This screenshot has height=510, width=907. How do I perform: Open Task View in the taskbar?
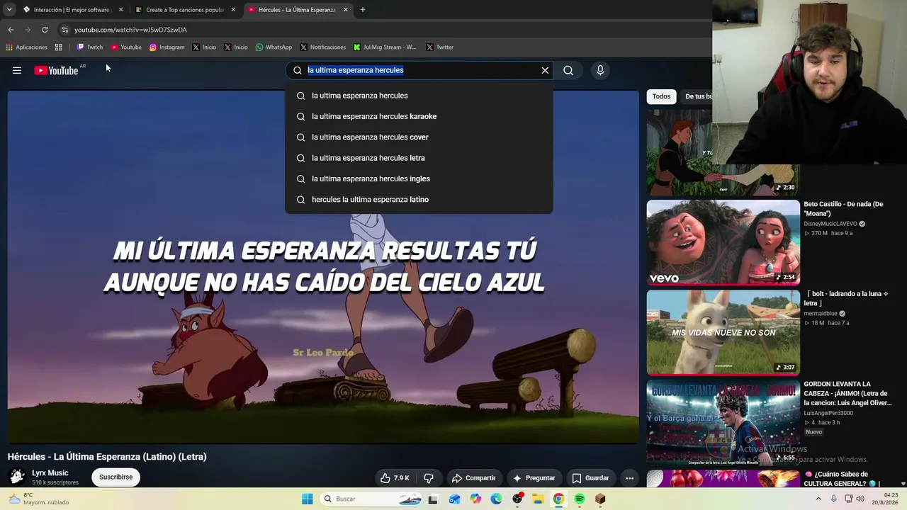[x=433, y=499]
